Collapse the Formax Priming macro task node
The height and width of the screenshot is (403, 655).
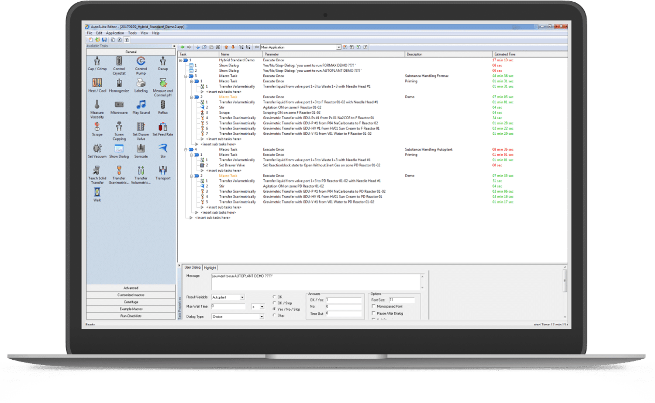tap(191, 81)
